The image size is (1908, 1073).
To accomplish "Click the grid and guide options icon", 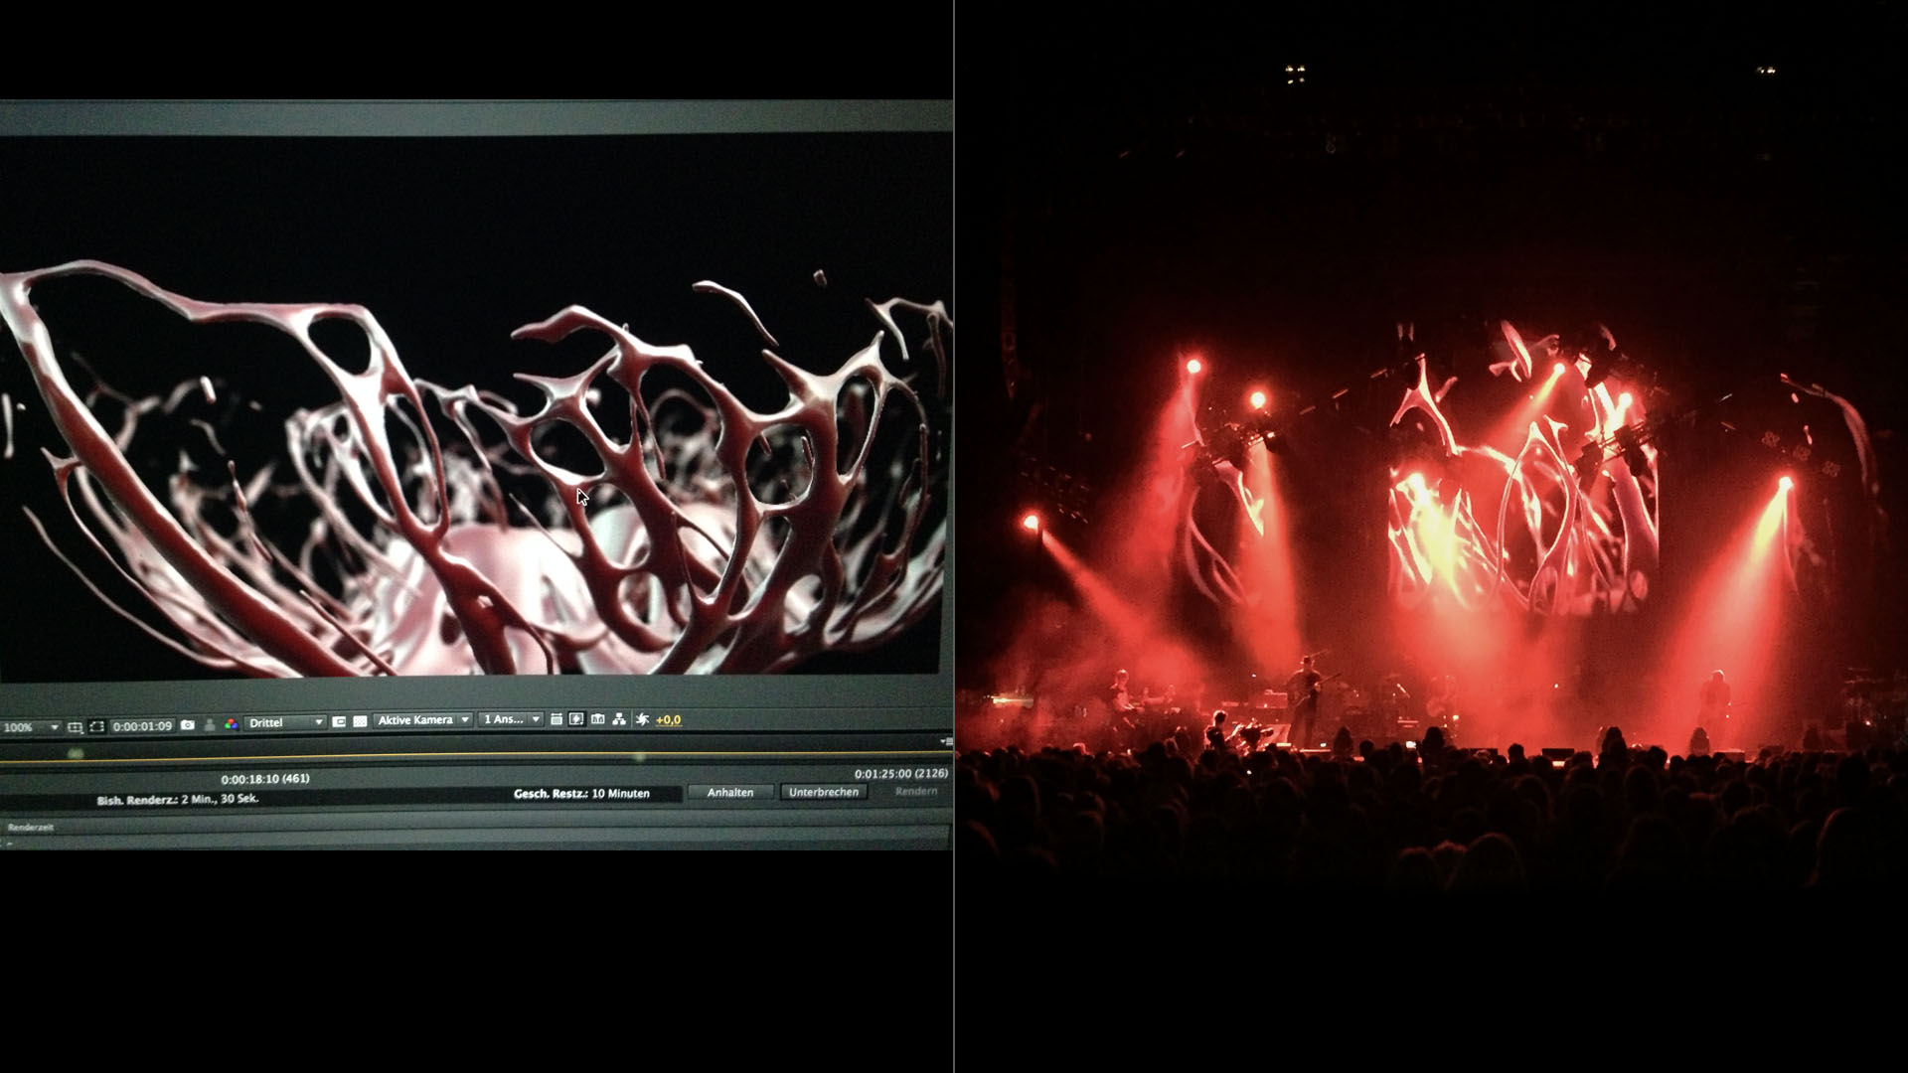I will click(75, 727).
